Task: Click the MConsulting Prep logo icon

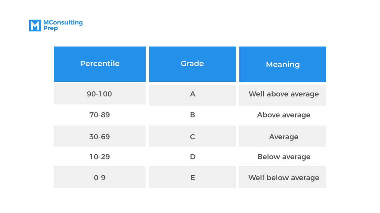Action: point(35,26)
